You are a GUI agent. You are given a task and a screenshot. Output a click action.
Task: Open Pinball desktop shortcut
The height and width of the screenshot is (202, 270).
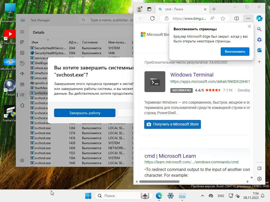click(10, 88)
